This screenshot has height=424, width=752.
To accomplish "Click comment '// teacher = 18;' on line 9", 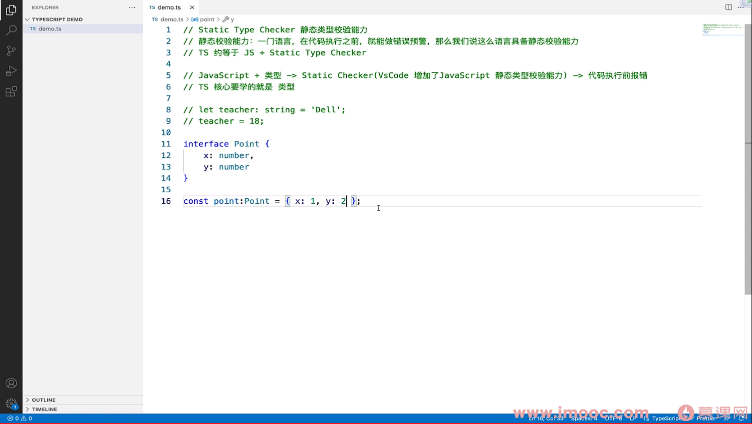I will 224,121.
